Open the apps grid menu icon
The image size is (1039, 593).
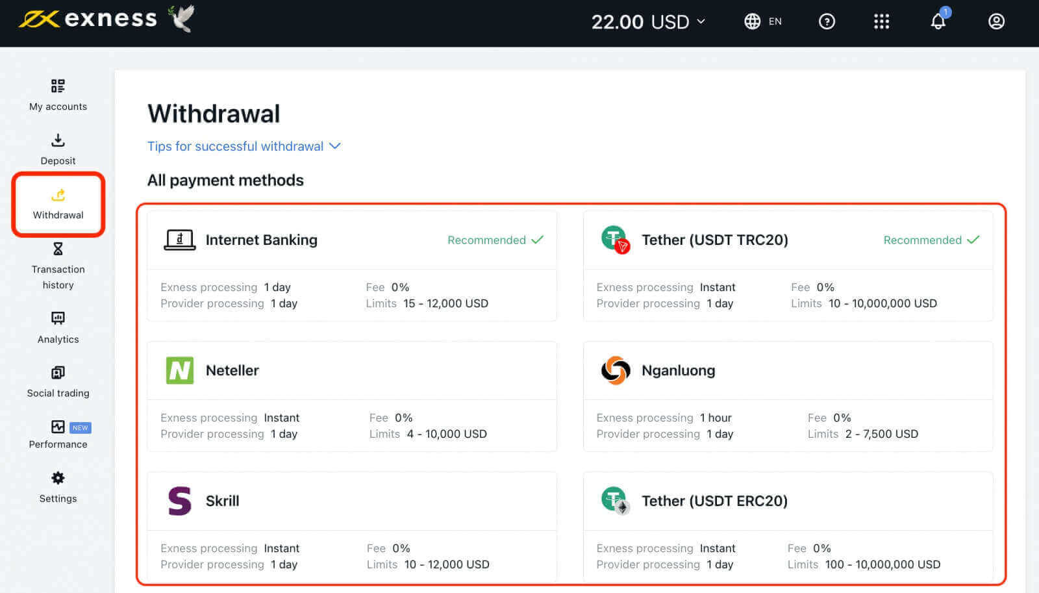click(881, 21)
